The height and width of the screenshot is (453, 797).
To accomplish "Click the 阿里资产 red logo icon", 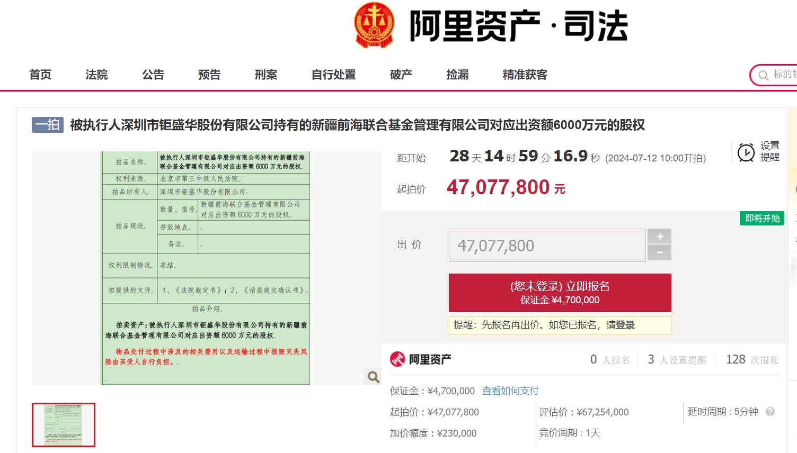I will pos(397,359).
